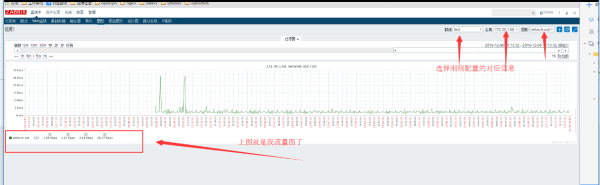
Task: Go to the 事件 submenu tab
Action: pyautogui.click(x=88, y=21)
